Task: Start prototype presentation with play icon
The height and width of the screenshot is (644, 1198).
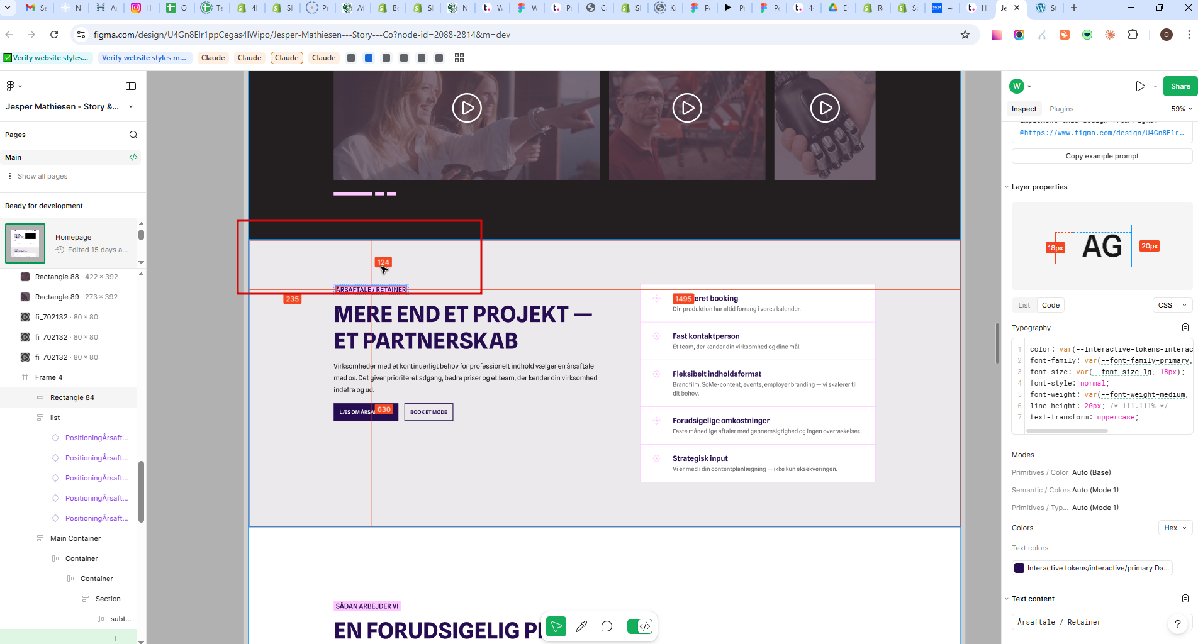Action: (1140, 86)
